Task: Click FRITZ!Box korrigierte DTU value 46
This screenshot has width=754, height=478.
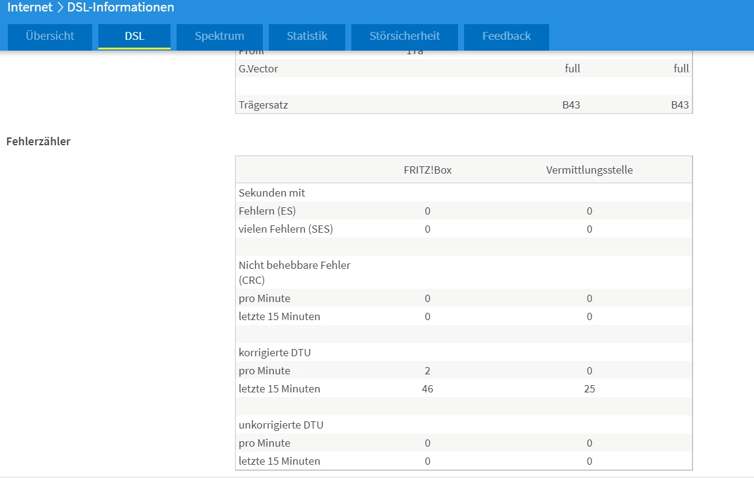Action: point(427,389)
